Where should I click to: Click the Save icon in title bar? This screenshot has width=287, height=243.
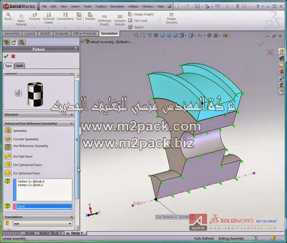tap(197, 6)
